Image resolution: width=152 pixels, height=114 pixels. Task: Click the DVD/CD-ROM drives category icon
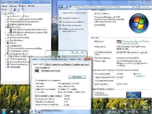point(8,38)
